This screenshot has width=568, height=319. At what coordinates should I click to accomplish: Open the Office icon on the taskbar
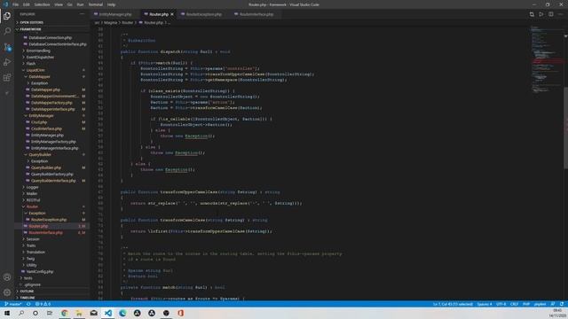click(180, 313)
